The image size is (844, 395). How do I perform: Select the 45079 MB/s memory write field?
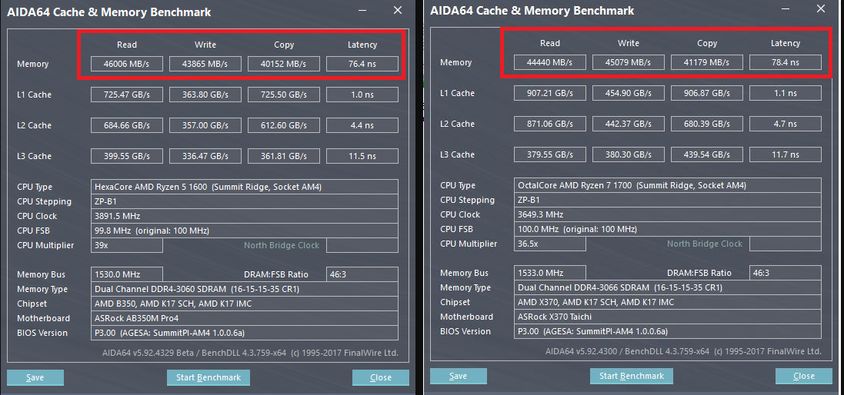coord(628,63)
